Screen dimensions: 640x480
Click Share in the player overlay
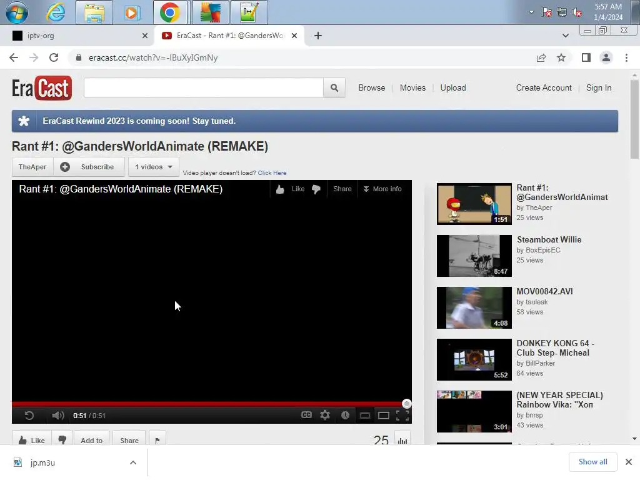[x=342, y=189]
